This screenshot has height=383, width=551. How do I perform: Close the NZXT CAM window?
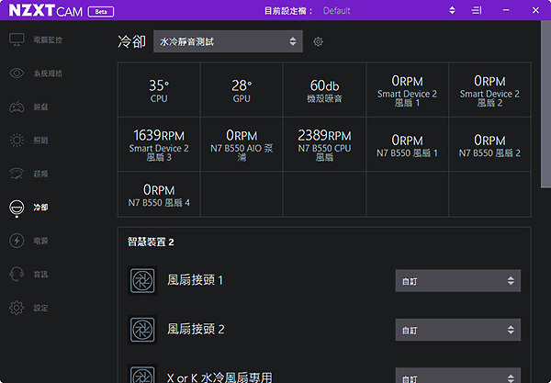(x=535, y=10)
